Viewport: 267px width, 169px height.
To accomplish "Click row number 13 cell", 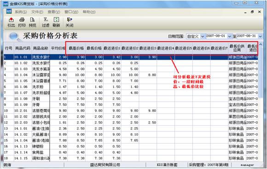I will [x=8, y=129].
